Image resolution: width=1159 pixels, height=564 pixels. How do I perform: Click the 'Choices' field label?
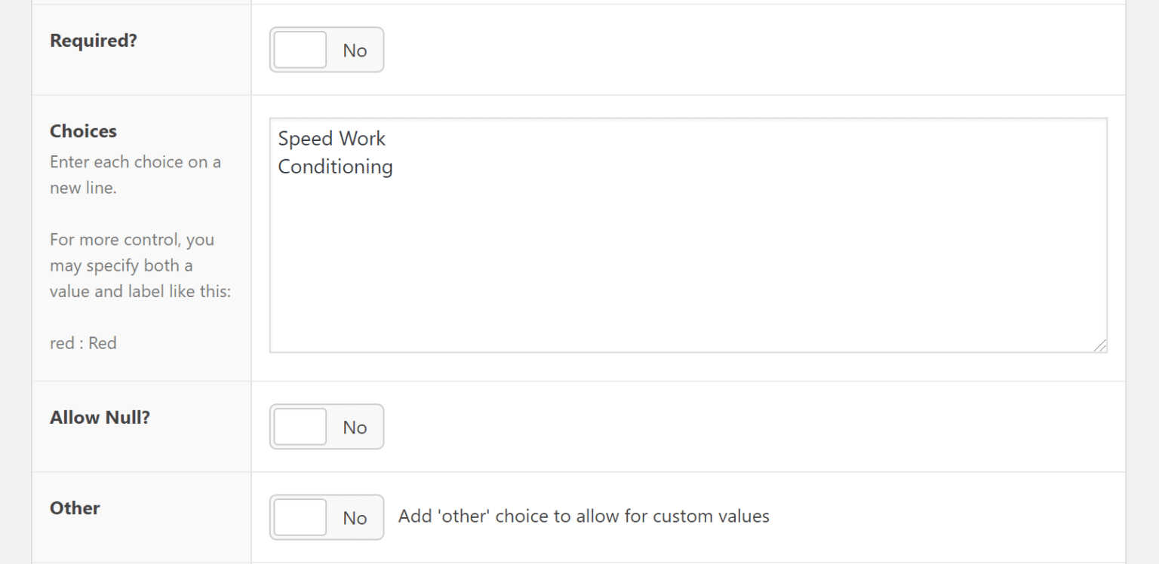(x=83, y=131)
